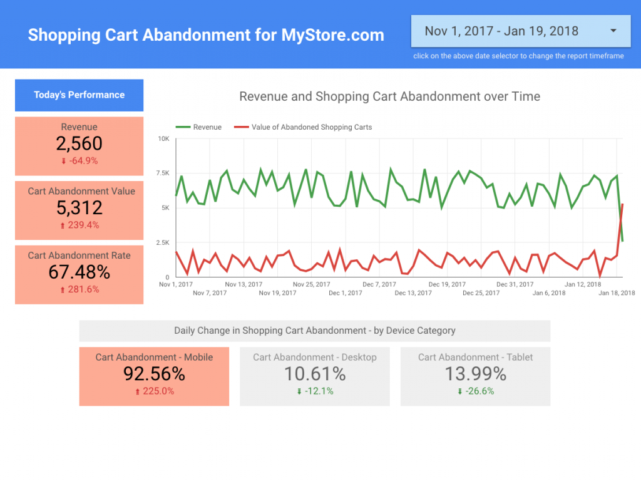Click the Cart Abandonment Rate scorecard
The height and width of the screenshot is (481, 641).
79,274
